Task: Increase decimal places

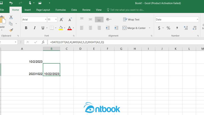Action: tap(186, 28)
